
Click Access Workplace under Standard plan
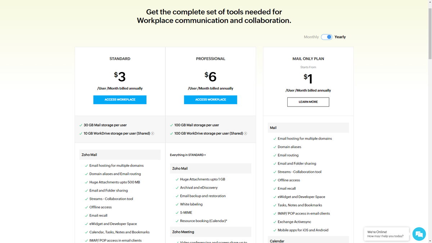120,100
